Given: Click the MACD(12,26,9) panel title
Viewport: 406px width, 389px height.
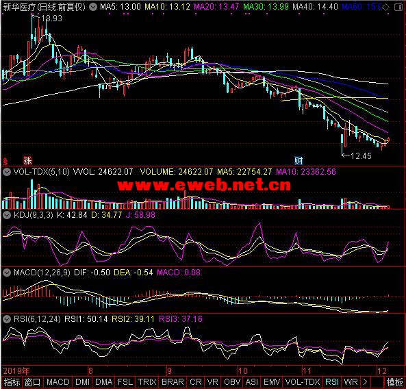Looking at the screenshot, I should pos(42,273).
